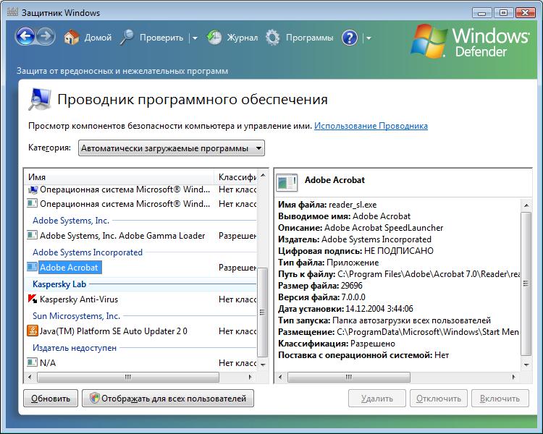543x434 pixels.
Task: Go back with the blue Back arrow
Action: coord(25,37)
